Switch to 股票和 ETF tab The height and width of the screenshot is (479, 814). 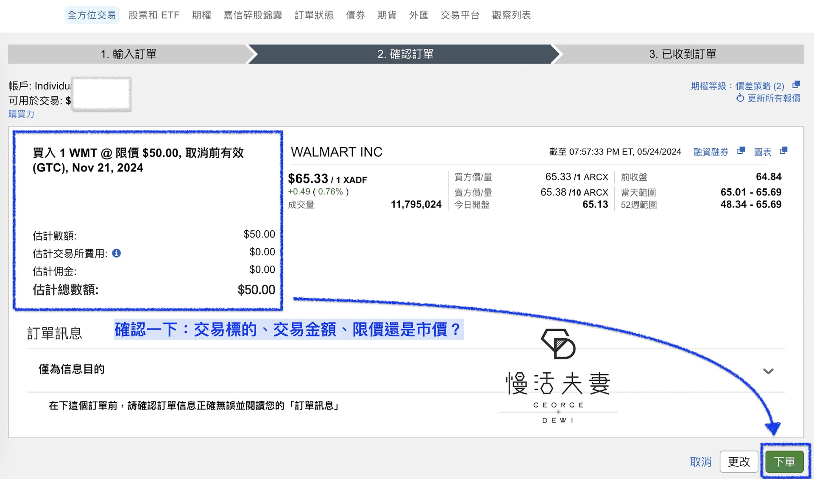pyautogui.click(x=154, y=15)
